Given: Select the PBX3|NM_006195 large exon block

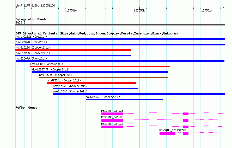Looking at the screenshot, I should click(112, 120).
